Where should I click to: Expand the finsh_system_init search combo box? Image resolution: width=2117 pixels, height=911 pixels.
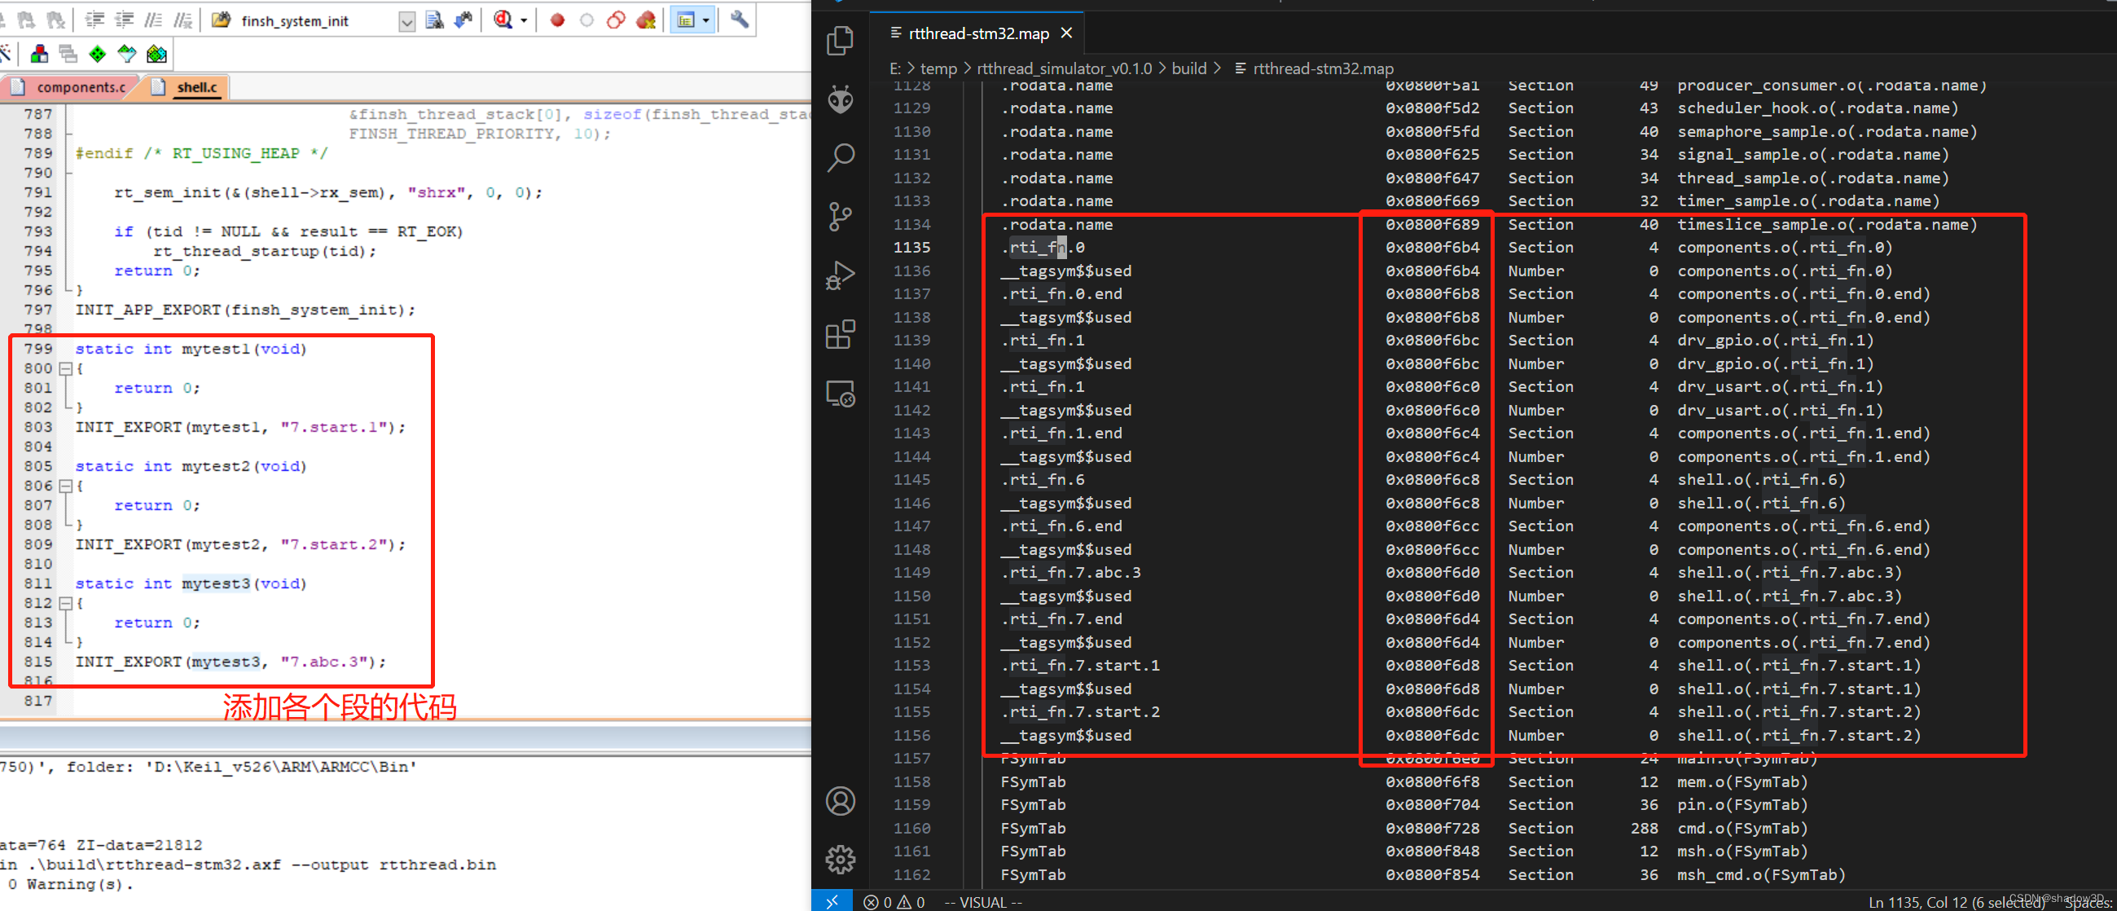point(406,21)
